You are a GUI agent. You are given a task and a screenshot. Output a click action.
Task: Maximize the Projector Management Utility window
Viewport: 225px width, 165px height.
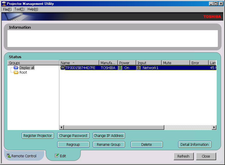pyautogui.click(x=216, y=4)
